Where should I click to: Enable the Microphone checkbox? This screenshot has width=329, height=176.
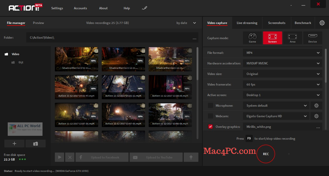(210, 105)
